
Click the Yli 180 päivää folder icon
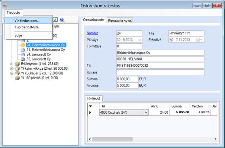[x=17, y=78]
